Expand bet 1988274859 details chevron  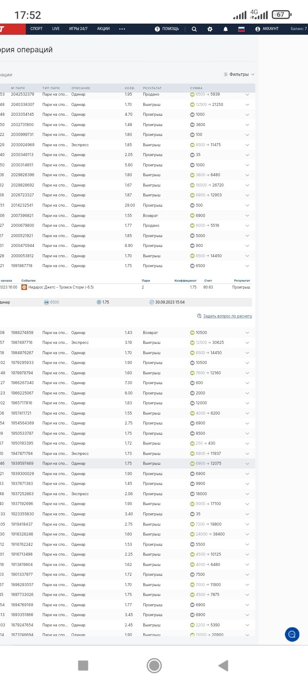point(247,333)
